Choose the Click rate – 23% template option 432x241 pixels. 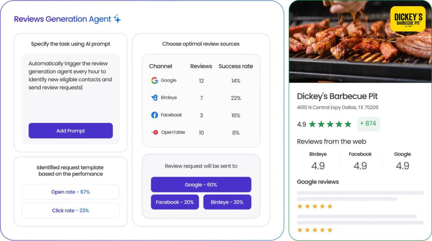tap(70, 210)
